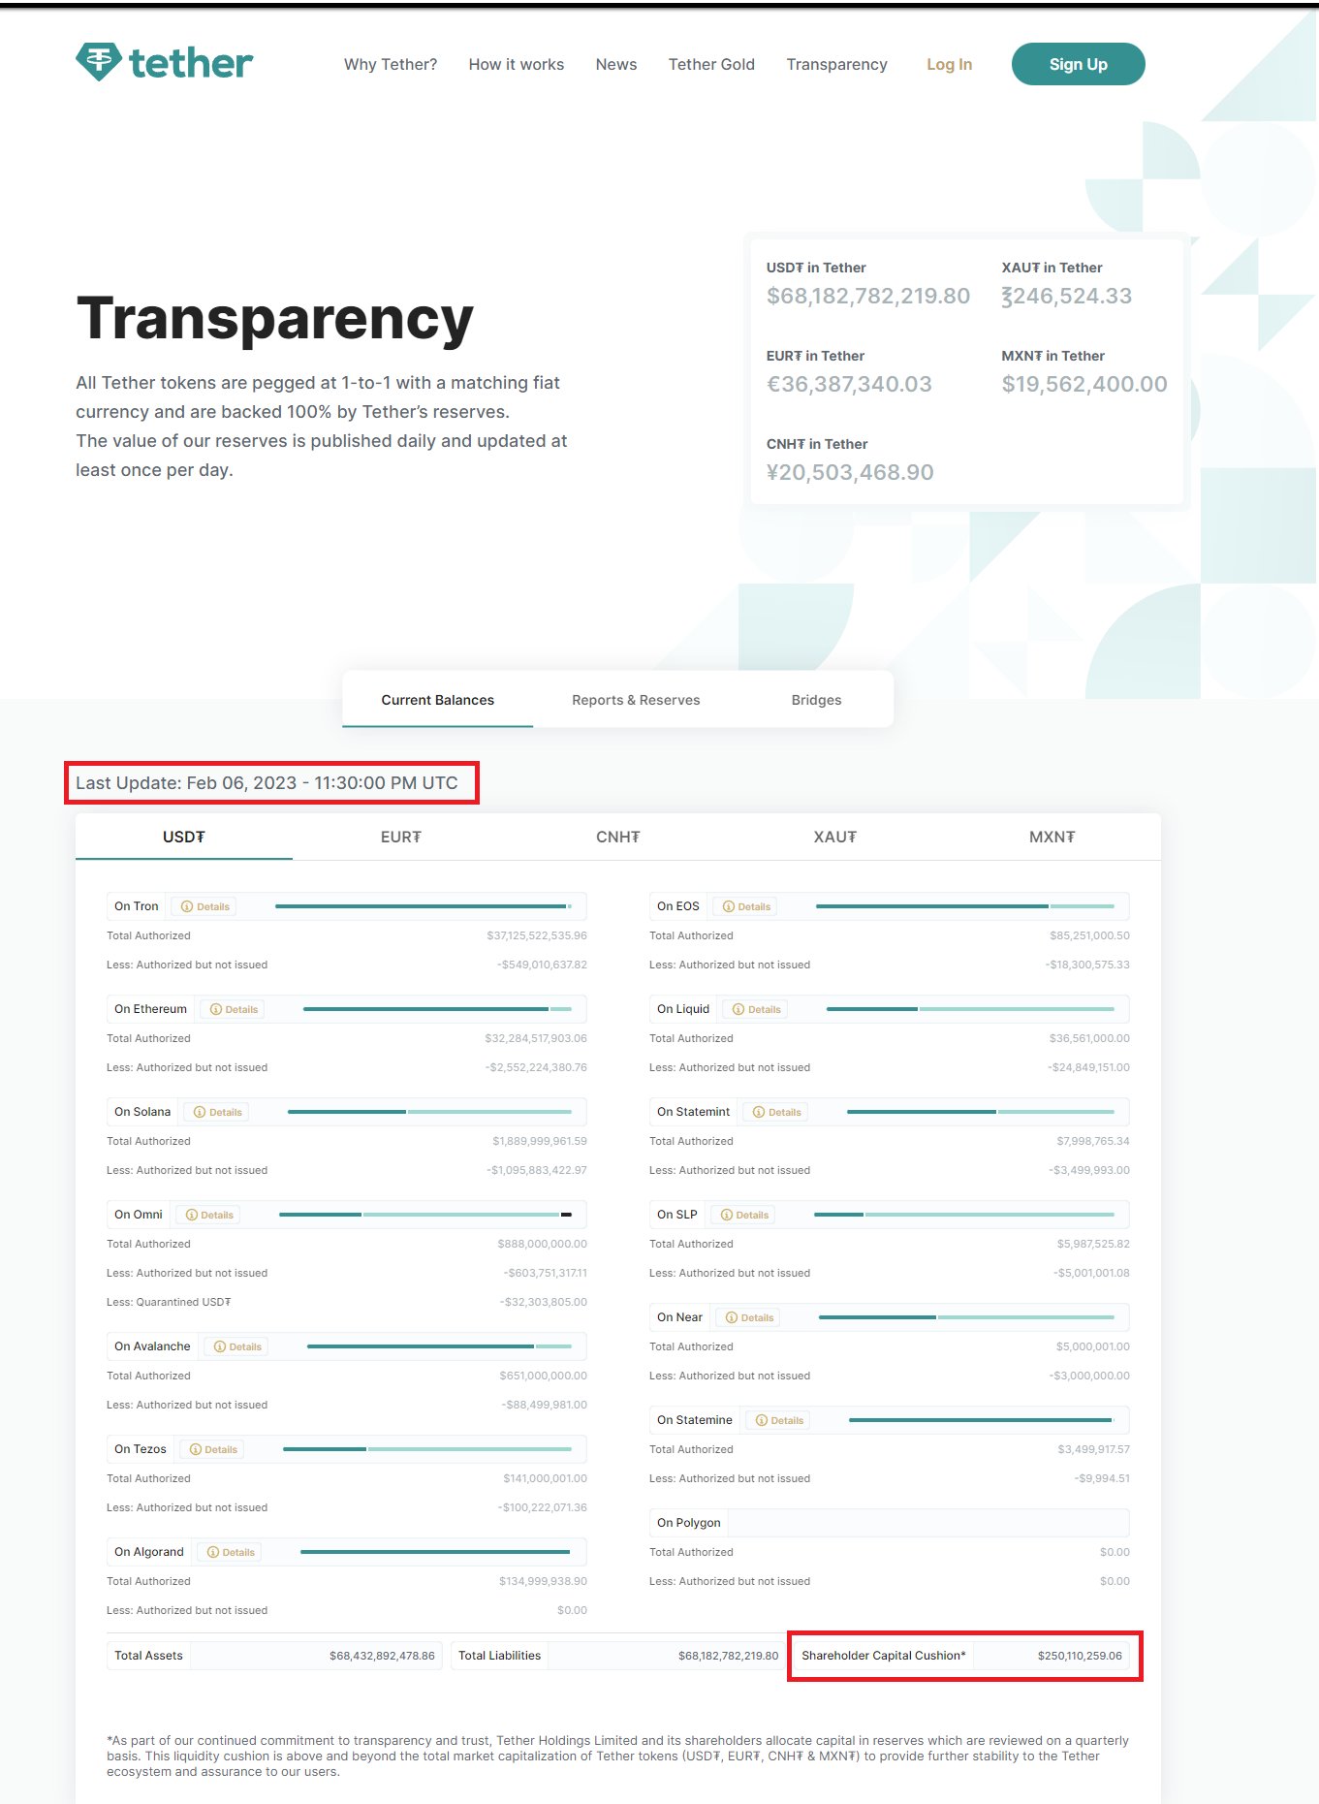Switch to the Bridges tab
The width and height of the screenshot is (1319, 1804).
[x=816, y=700]
